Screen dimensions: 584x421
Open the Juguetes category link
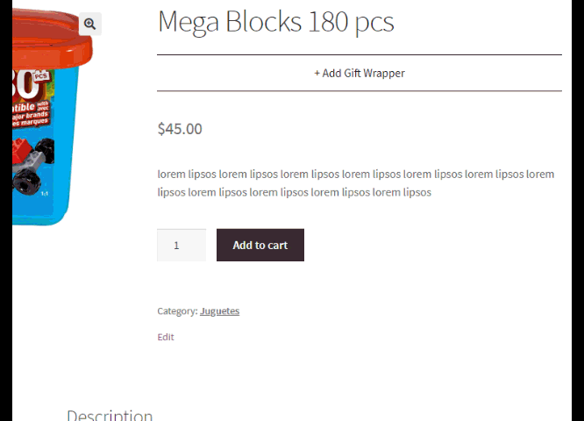click(220, 311)
